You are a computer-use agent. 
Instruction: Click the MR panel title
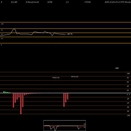[117, 68]
